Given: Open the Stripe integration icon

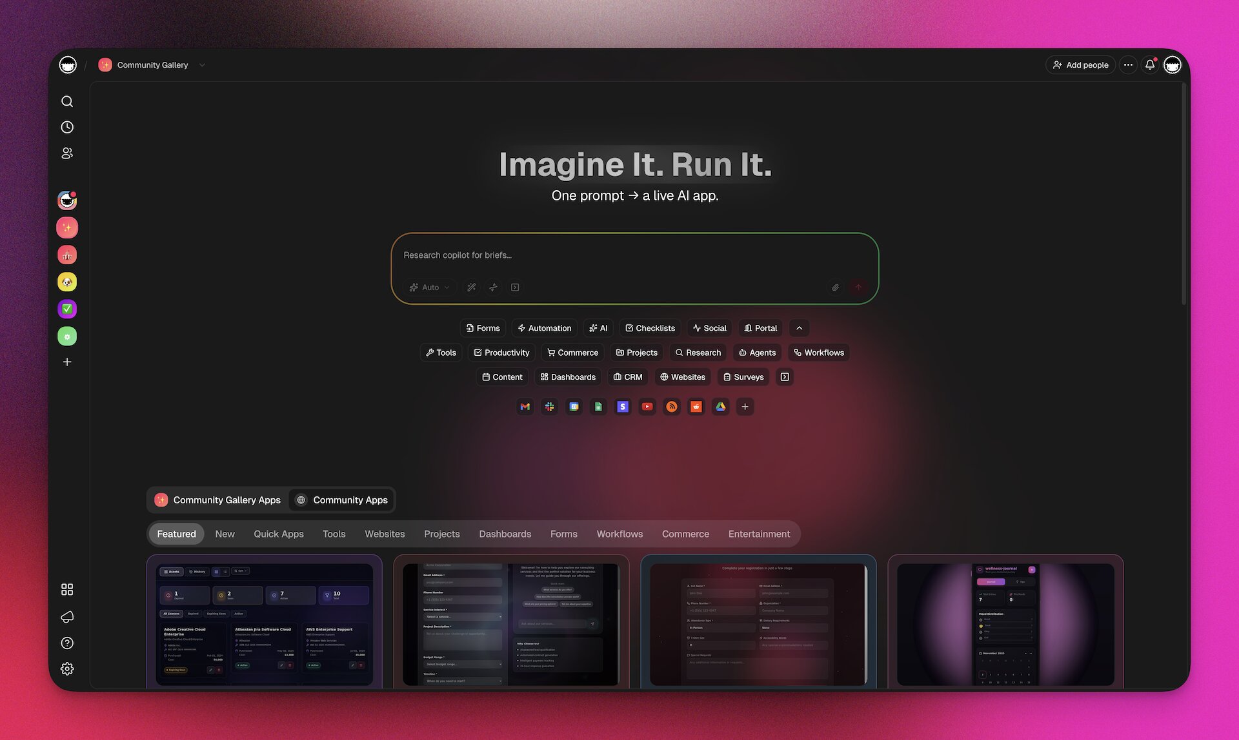Looking at the screenshot, I should [623, 407].
